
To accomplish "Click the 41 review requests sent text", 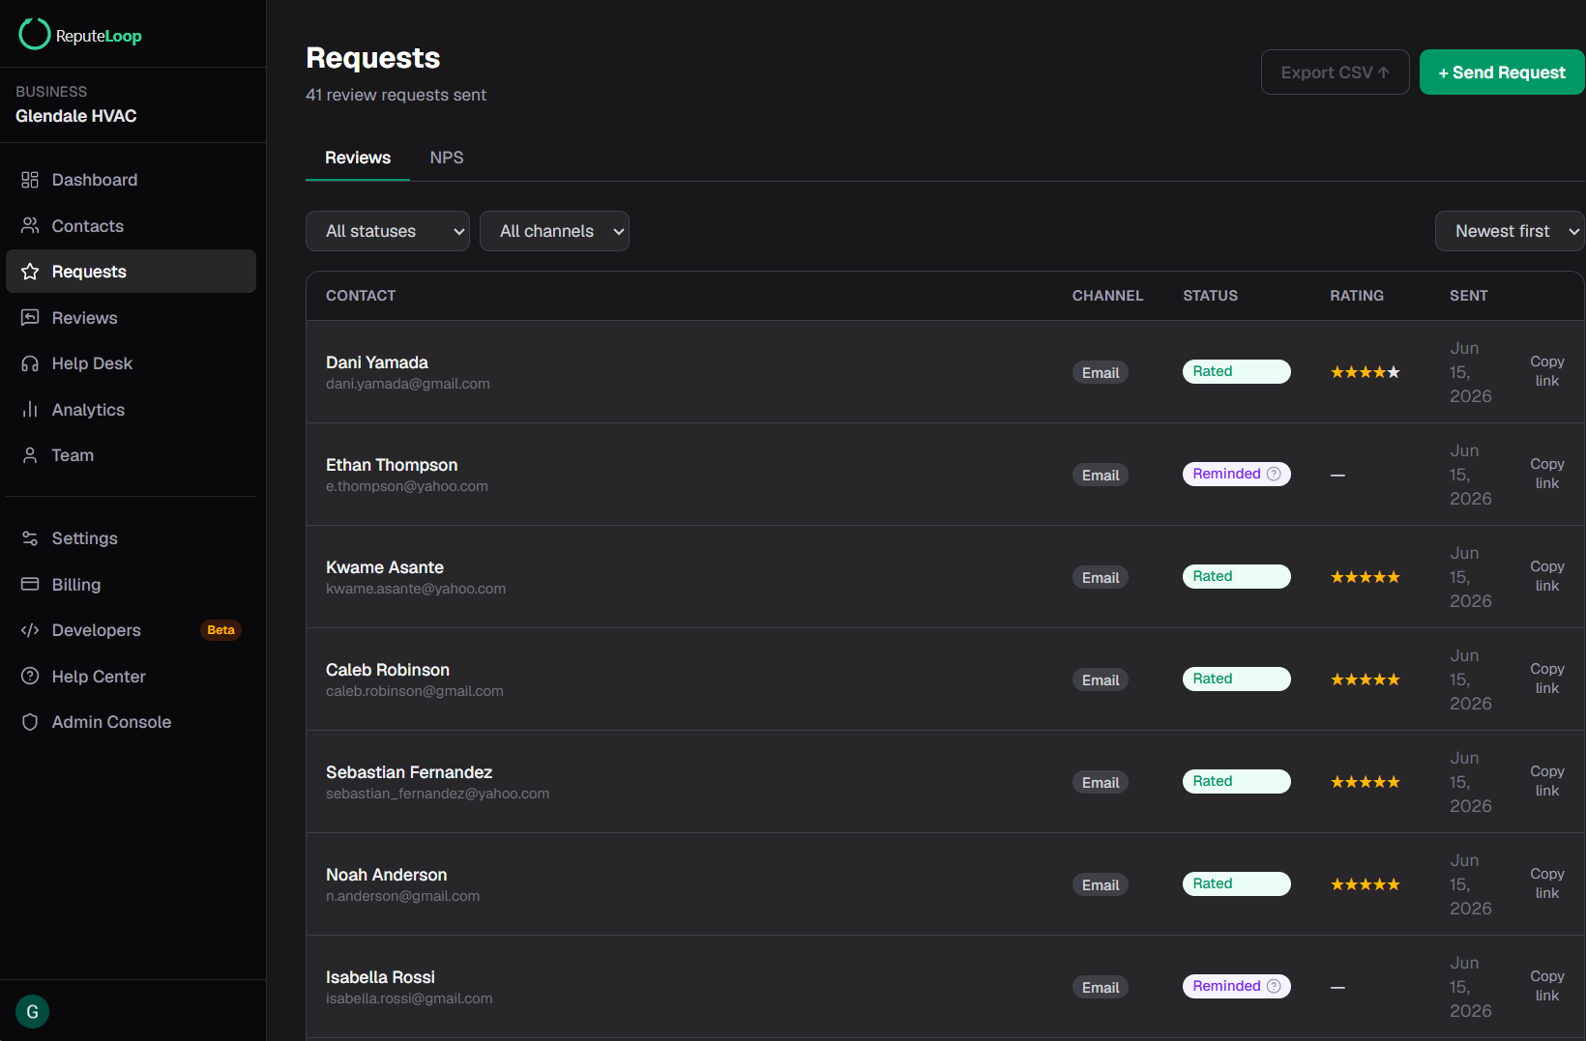I will point(396,95).
